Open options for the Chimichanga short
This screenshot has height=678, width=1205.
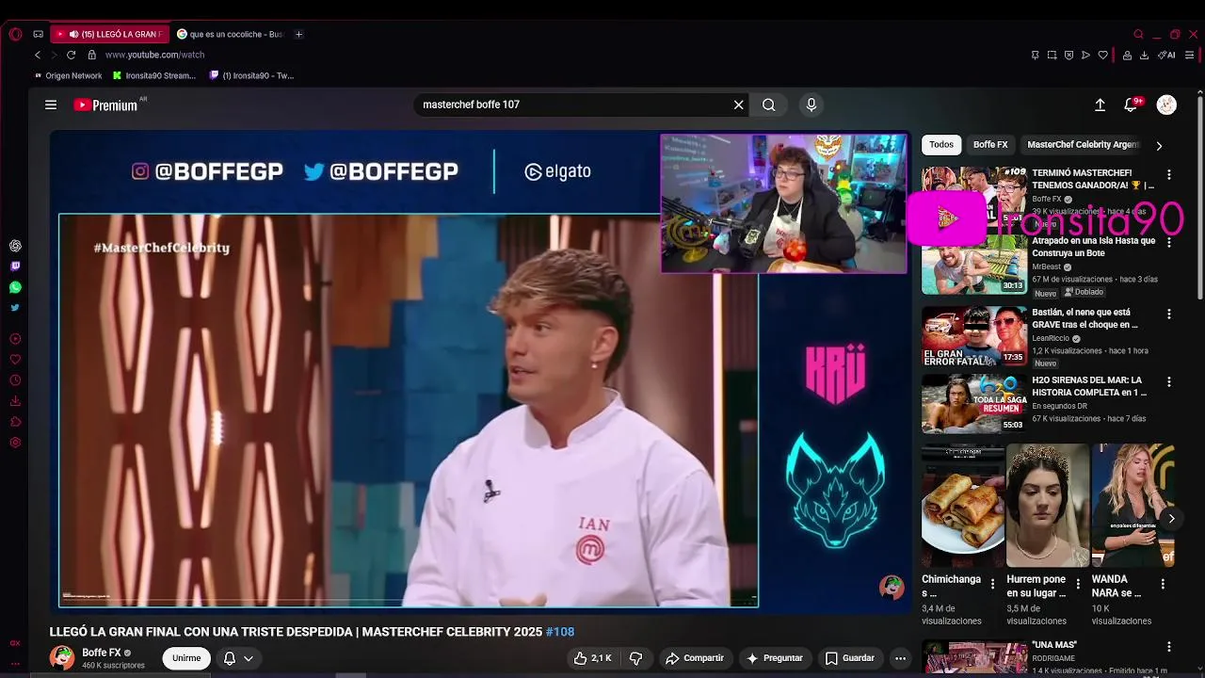tap(992, 585)
